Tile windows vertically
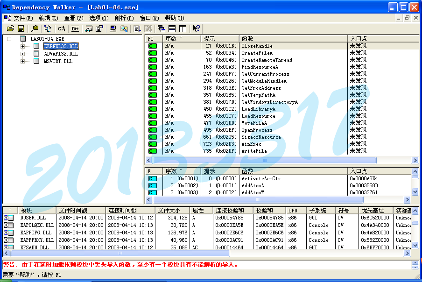 [x=183, y=28]
